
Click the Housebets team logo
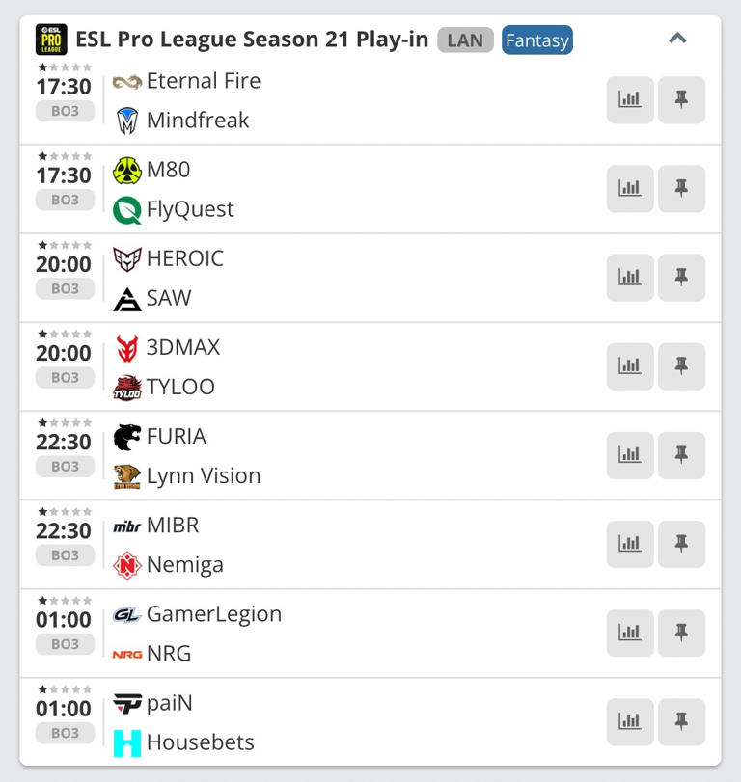(x=127, y=742)
